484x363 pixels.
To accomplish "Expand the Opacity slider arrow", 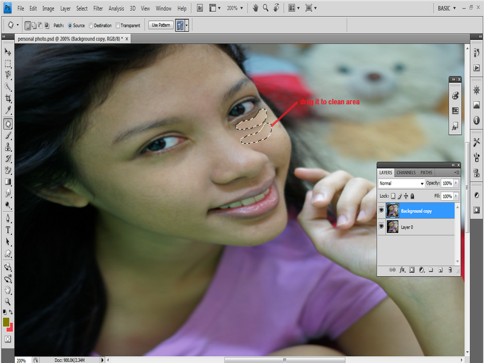I will [456, 183].
